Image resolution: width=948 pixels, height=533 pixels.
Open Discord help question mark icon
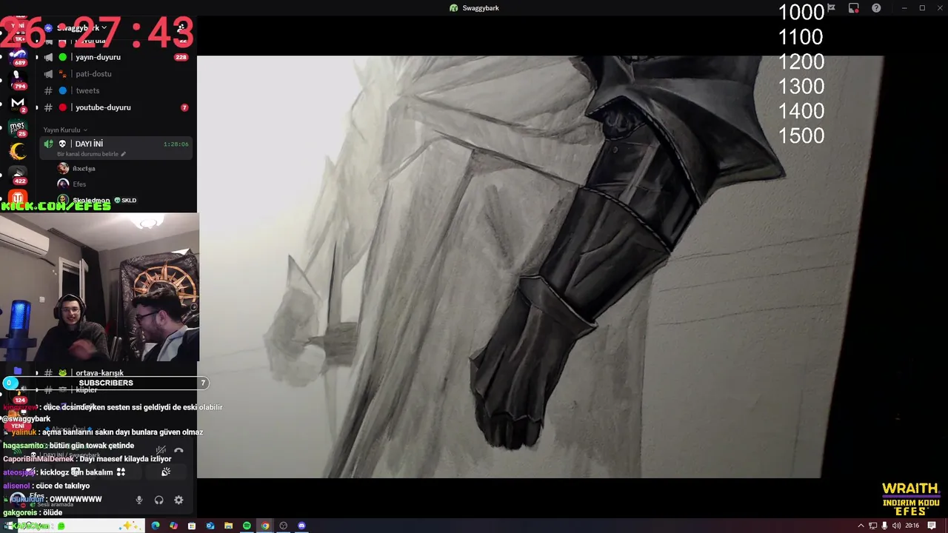(876, 8)
